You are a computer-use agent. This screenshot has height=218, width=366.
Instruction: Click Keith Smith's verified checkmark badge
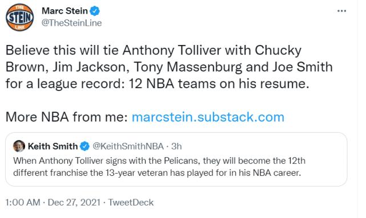pos(85,146)
